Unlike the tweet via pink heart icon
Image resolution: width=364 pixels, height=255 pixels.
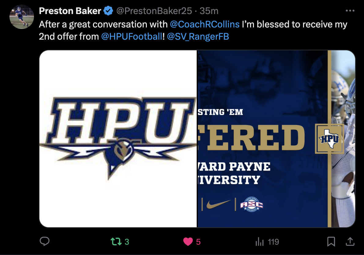188,242
